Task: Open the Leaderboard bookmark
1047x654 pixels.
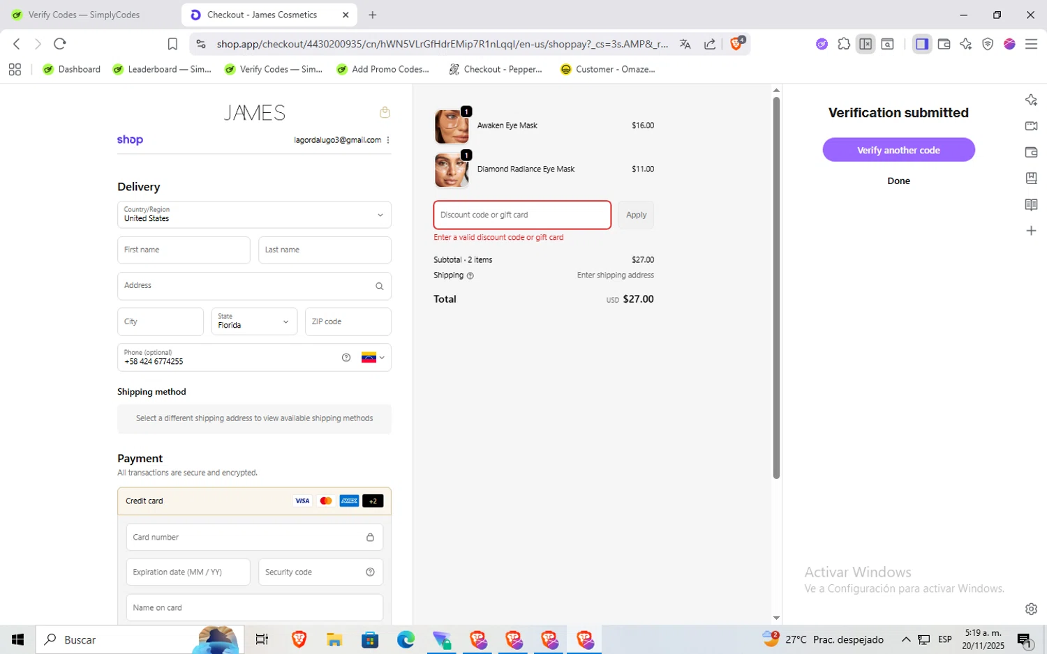Action: (x=162, y=69)
